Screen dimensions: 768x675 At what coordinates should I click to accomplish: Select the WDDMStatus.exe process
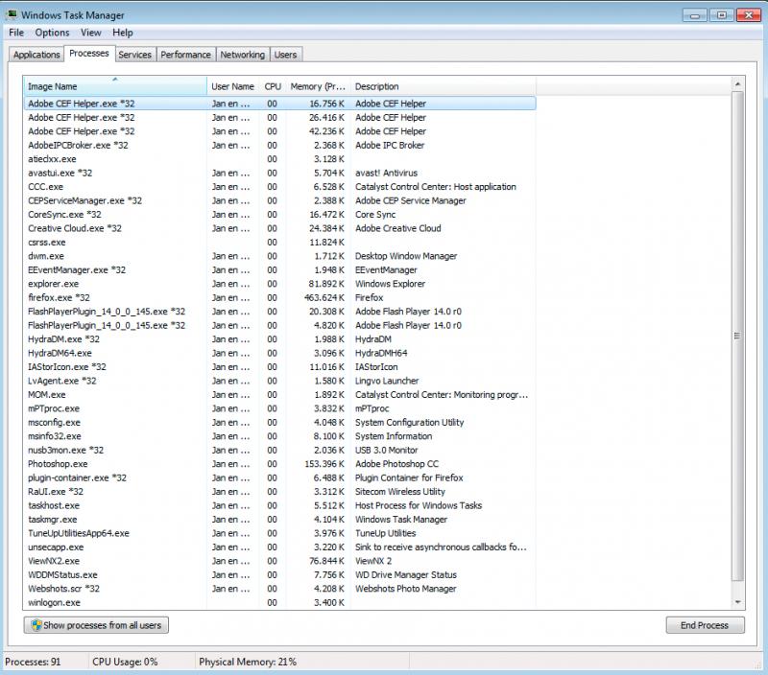tap(279, 574)
